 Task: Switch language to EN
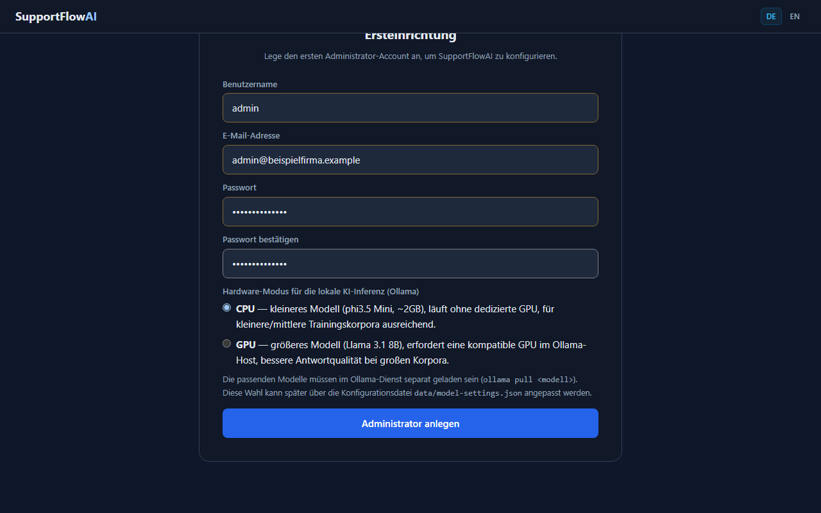795,17
